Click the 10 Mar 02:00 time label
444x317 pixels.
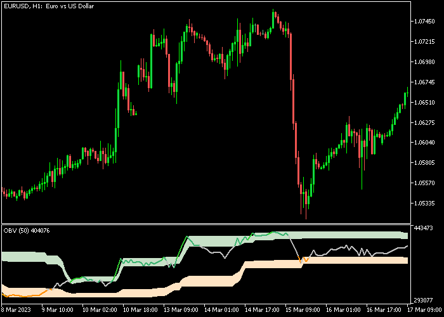pos(100,309)
